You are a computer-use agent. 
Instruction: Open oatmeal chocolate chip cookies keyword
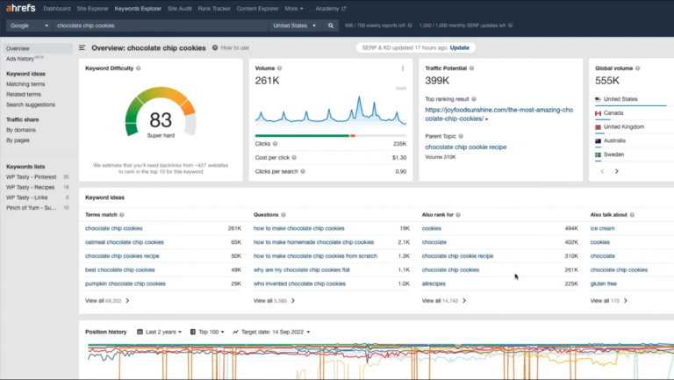[125, 242]
